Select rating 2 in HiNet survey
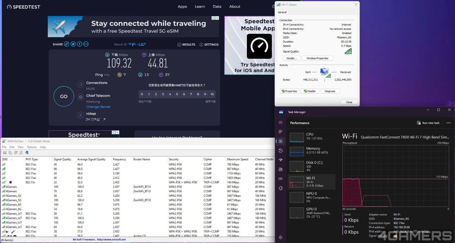 pyautogui.click(x=156, y=94)
